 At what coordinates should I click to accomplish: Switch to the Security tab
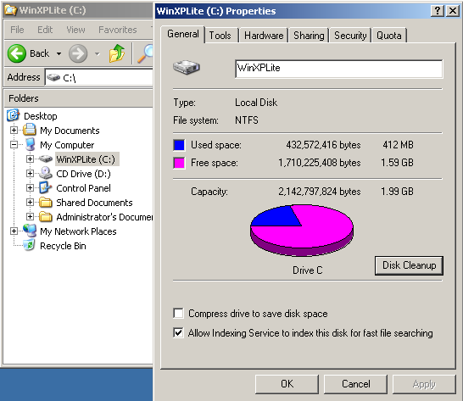pyautogui.click(x=350, y=36)
